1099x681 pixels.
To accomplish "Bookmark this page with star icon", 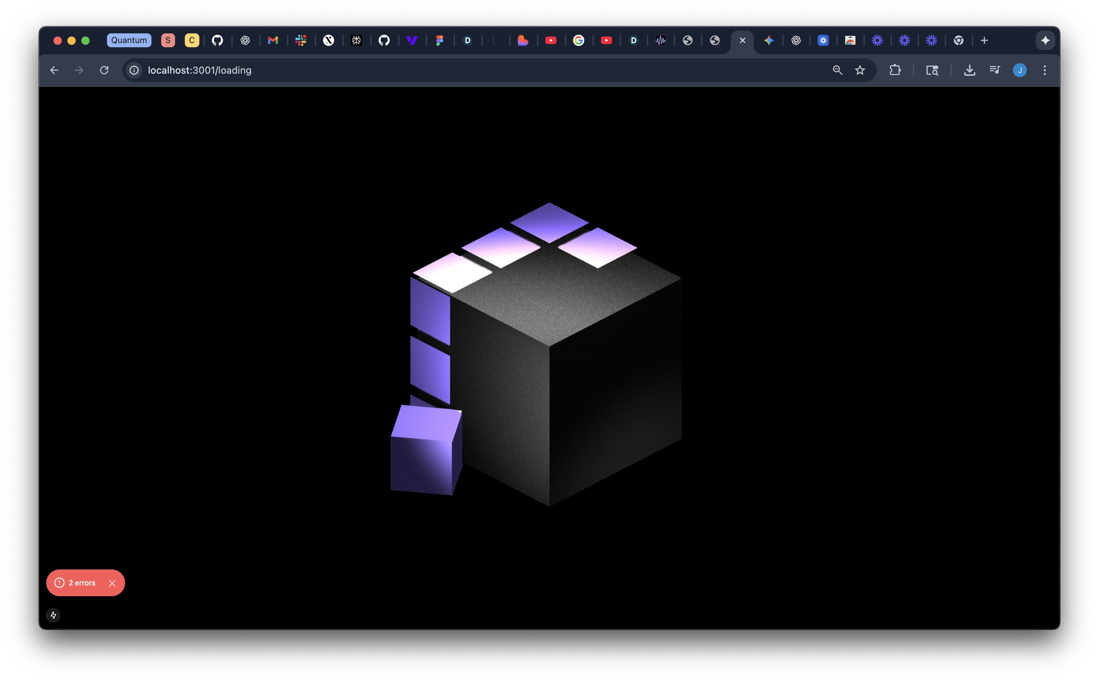I will [x=860, y=70].
